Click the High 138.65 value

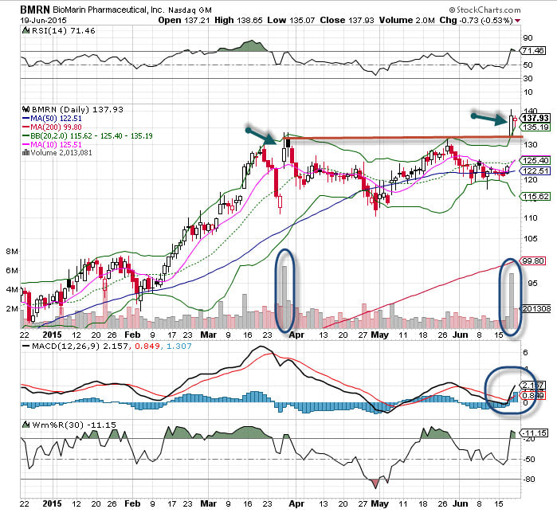pyautogui.click(x=238, y=21)
